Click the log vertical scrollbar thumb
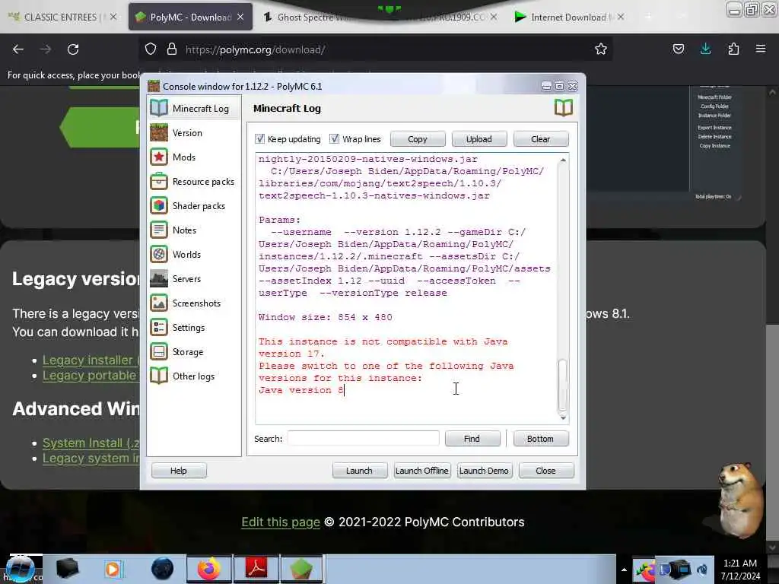 [562, 385]
